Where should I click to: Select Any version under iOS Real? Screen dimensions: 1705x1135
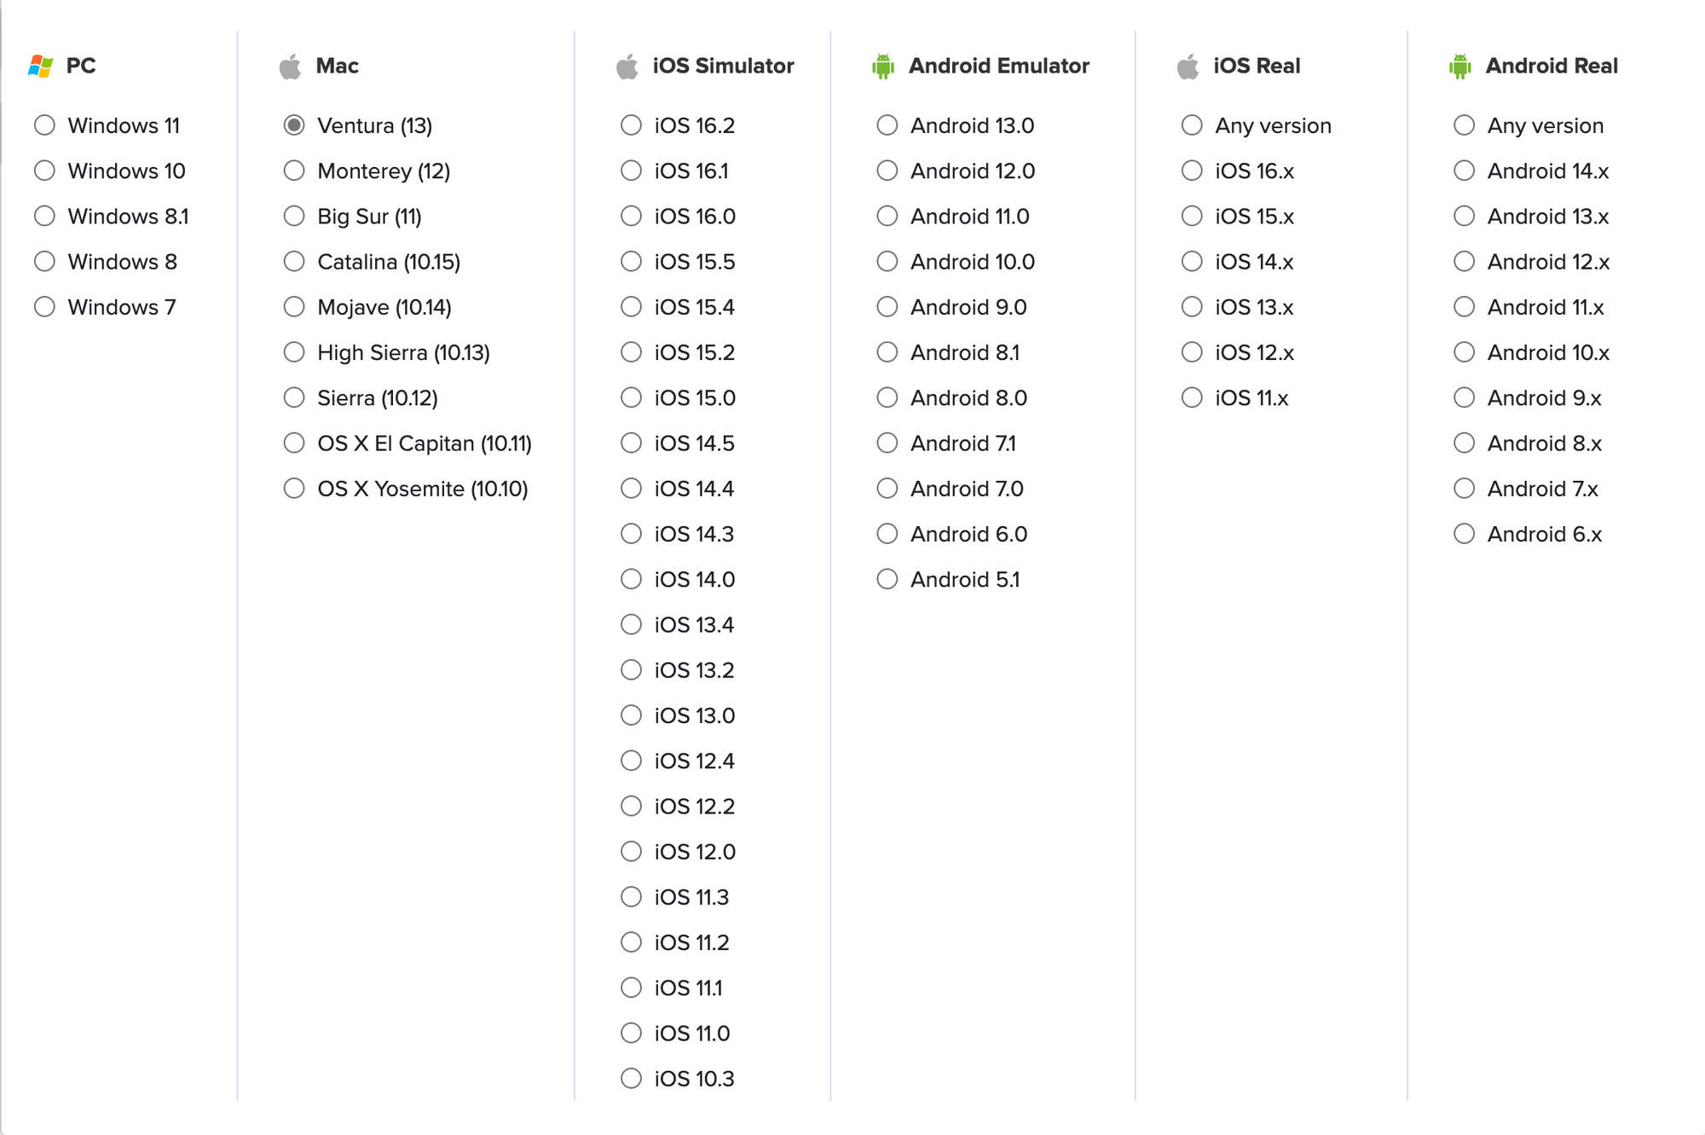point(1192,125)
